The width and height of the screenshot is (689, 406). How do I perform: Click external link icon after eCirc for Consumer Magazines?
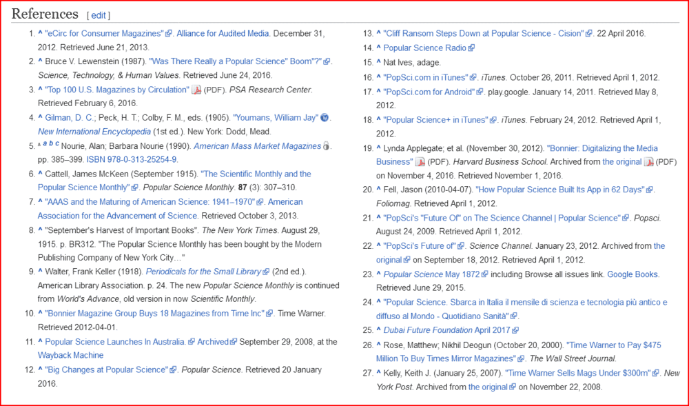[169, 34]
